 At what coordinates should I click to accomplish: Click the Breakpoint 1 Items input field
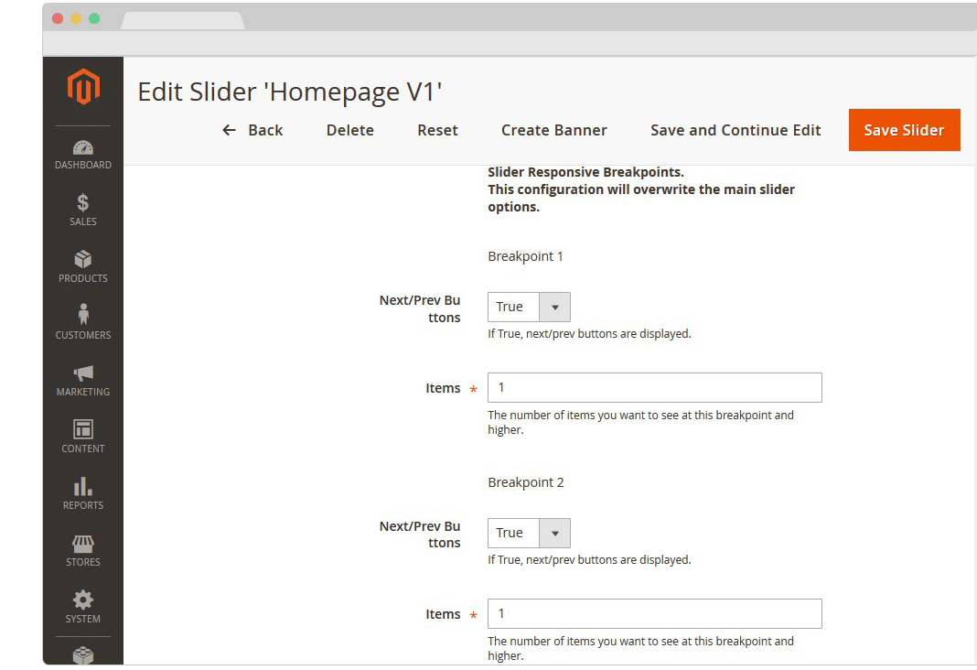(x=654, y=388)
